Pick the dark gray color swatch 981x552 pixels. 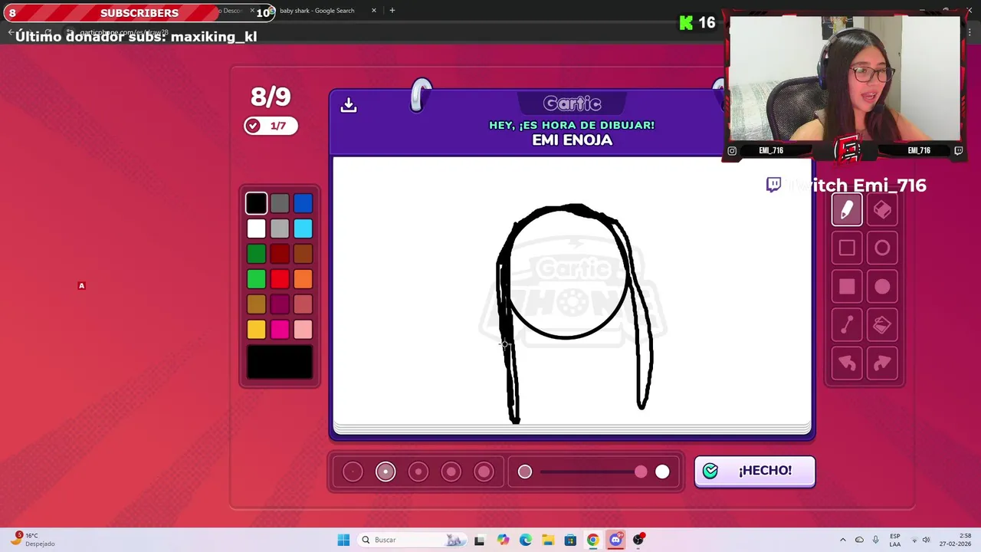280,203
